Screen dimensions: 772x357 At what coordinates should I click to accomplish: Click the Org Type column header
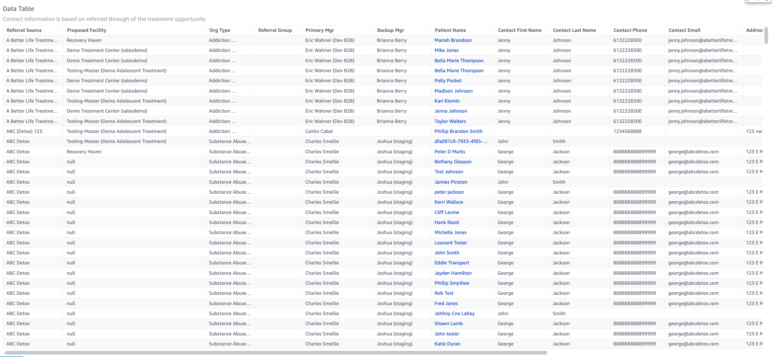tap(220, 30)
